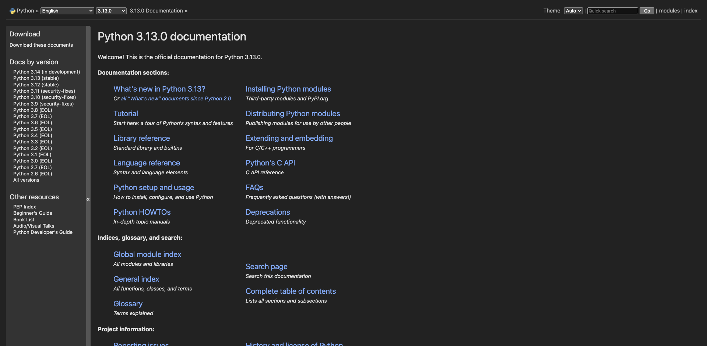The height and width of the screenshot is (346, 707).
Task: Follow the 3.13.0 Documentation breadcrumb
Action: pos(156,11)
